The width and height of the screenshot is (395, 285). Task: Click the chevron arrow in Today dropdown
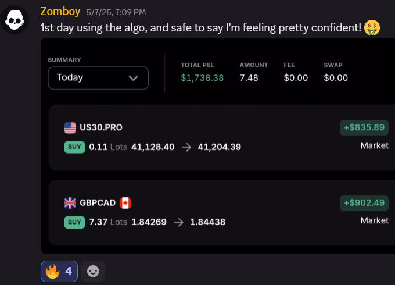(x=134, y=78)
